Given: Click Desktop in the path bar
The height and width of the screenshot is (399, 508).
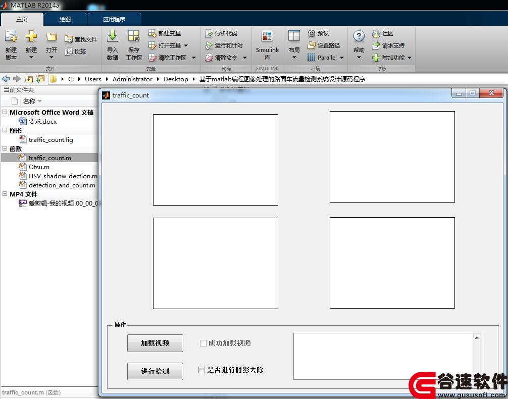Looking at the screenshot, I should click(x=176, y=79).
